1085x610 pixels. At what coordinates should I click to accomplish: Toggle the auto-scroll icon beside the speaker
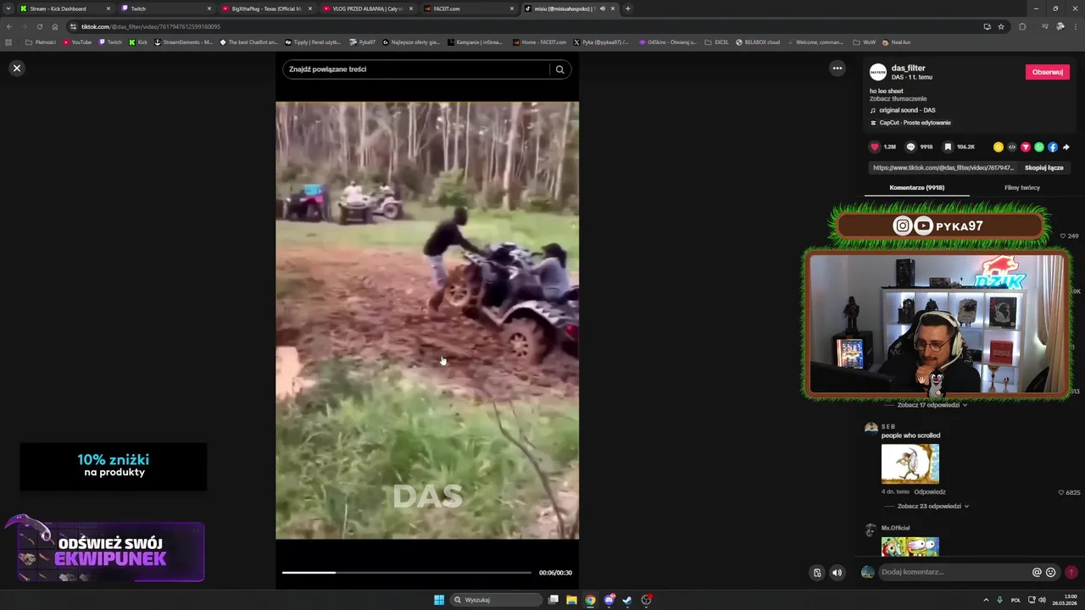(x=816, y=573)
